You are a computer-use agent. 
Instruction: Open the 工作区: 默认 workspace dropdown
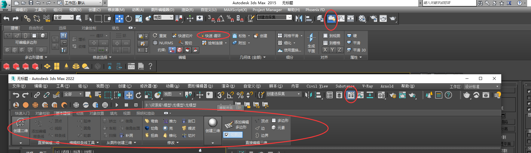(x=86, y=3)
